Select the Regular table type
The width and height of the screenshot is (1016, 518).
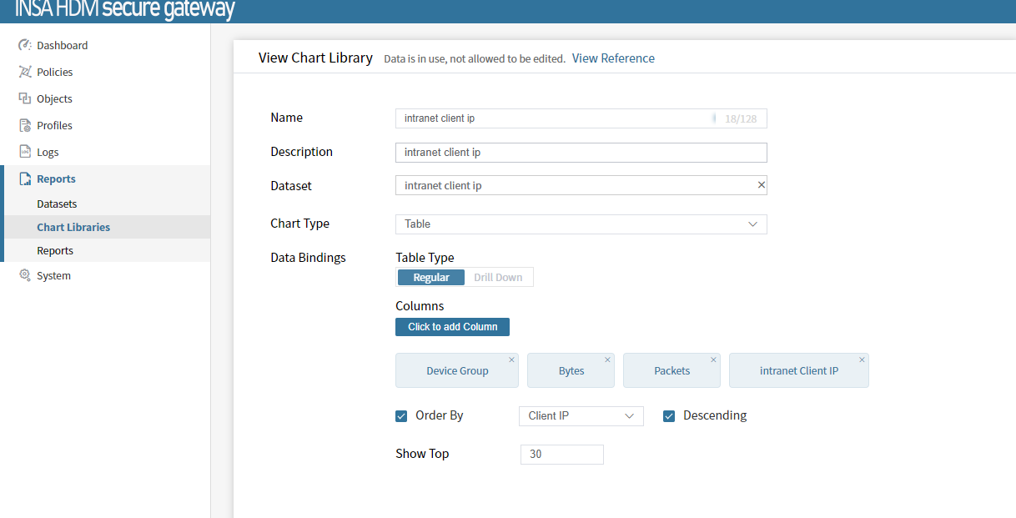pos(431,278)
